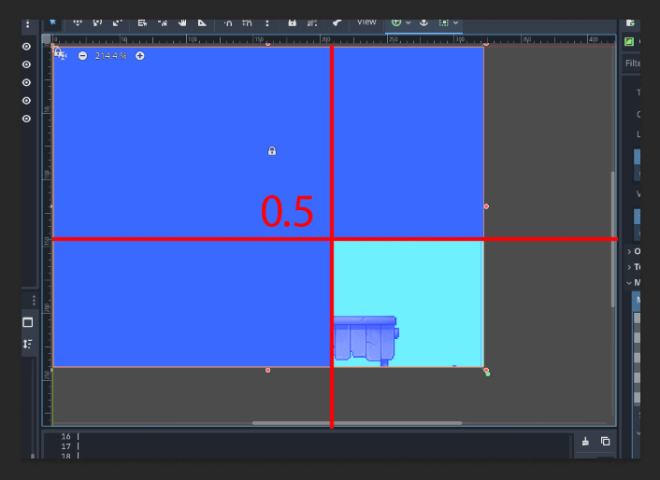This screenshot has height=480, width=660.
Task: Open skeleton bone options icon
Action: pyautogui.click(x=337, y=22)
